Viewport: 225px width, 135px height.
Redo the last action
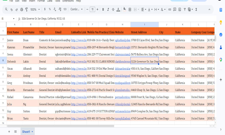(x=17, y=10)
